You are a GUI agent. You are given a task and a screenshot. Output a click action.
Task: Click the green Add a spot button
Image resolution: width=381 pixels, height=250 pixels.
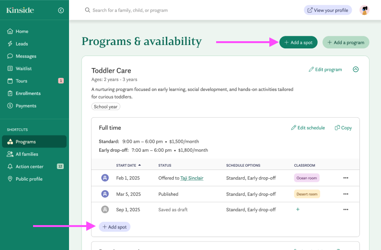point(298,42)
